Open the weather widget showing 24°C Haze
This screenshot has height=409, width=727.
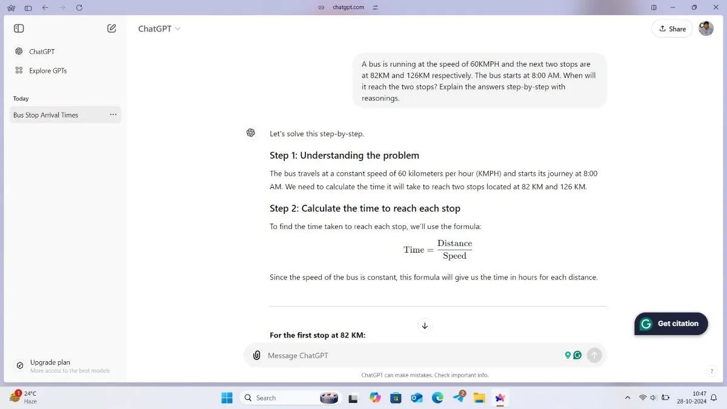click(24, 397)
